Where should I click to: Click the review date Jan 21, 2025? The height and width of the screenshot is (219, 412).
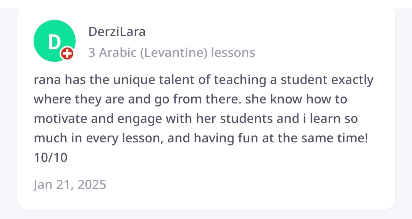[70, 185]
